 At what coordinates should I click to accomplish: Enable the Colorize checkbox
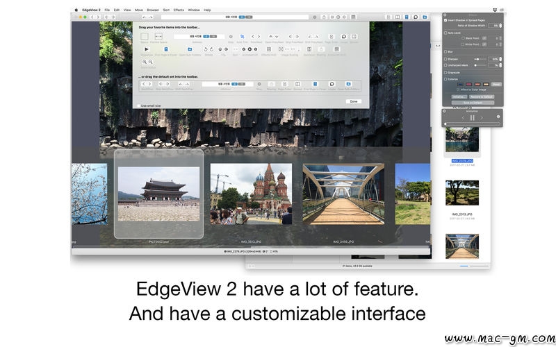click(x=445, y=79)
